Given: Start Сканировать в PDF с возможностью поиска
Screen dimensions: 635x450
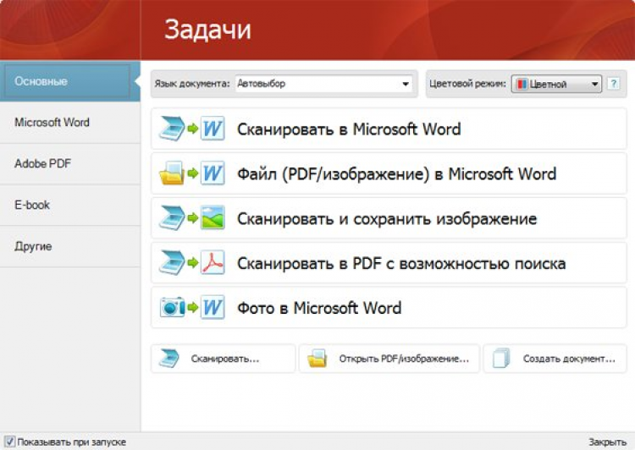Looking at the screenshot, I should coord(389,263).
